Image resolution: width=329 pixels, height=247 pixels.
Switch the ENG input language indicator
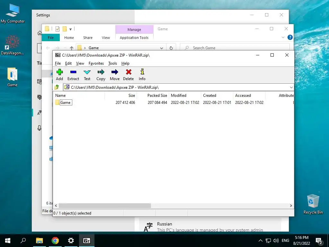tap(285, 241)
